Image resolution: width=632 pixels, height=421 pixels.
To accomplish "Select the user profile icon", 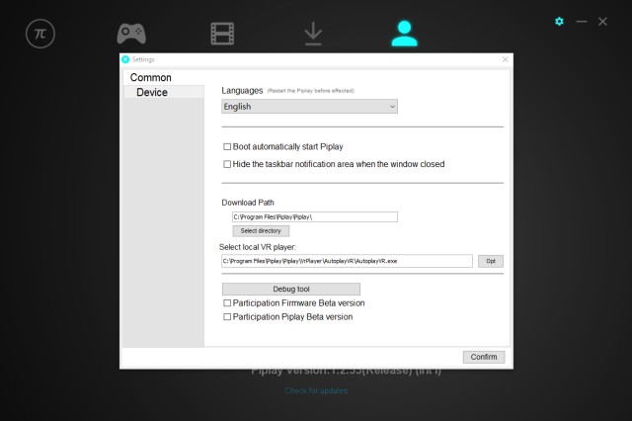I will tap(403, 34).
